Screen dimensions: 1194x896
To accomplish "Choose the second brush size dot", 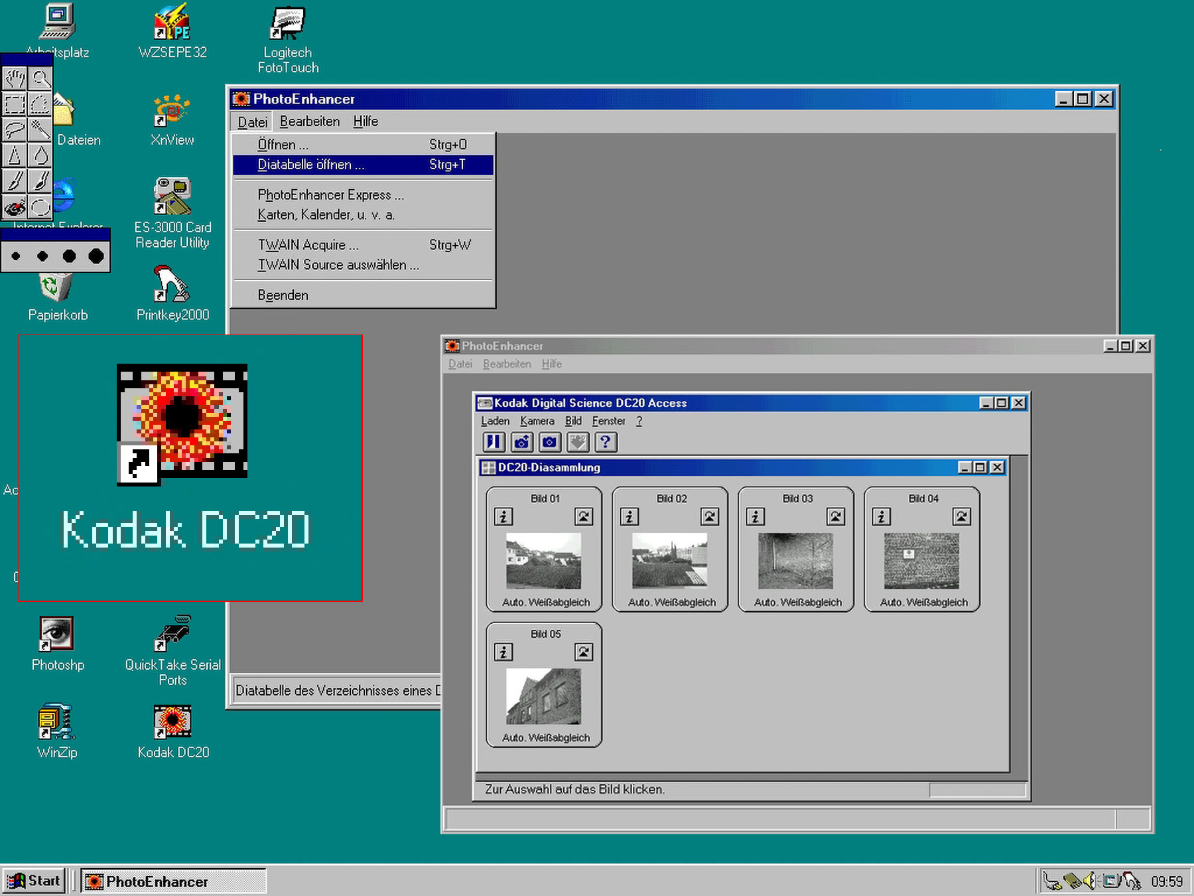I will coord(42,256).
